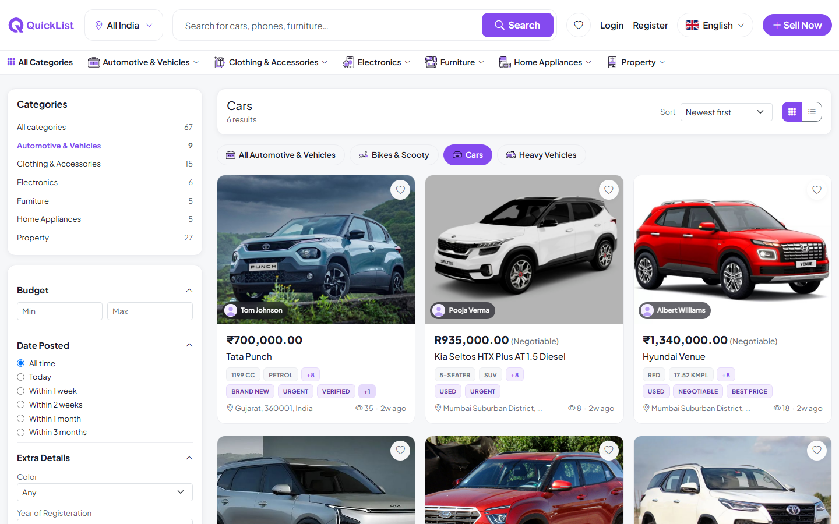Open the Hyundai Venue car photo
Viewport: 839px width, 524px height.
click(x=732, y=249)
